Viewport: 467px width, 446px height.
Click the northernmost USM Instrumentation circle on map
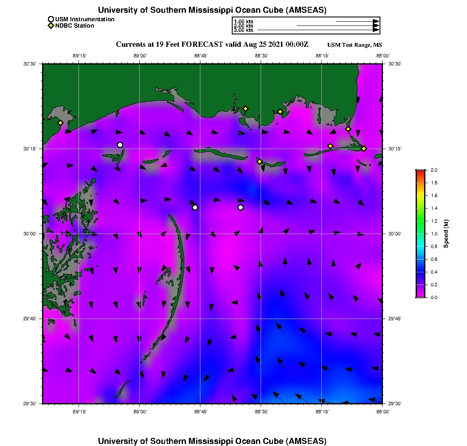(x=120, y=145)
